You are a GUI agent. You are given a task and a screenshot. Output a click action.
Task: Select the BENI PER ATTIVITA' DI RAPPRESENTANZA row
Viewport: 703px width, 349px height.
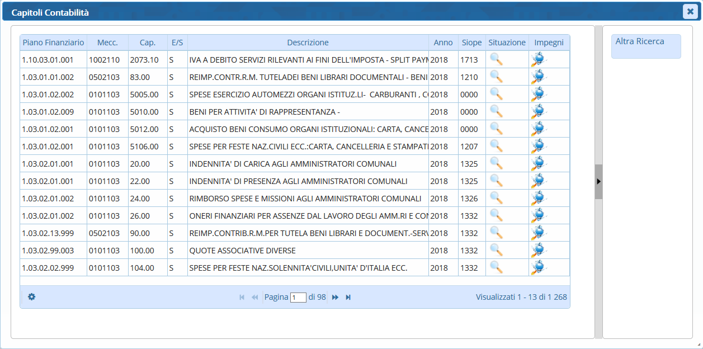tap(308, 112)
